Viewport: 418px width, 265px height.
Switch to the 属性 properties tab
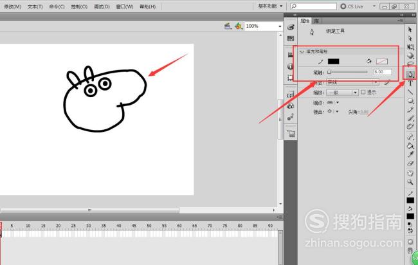[305, 21]
